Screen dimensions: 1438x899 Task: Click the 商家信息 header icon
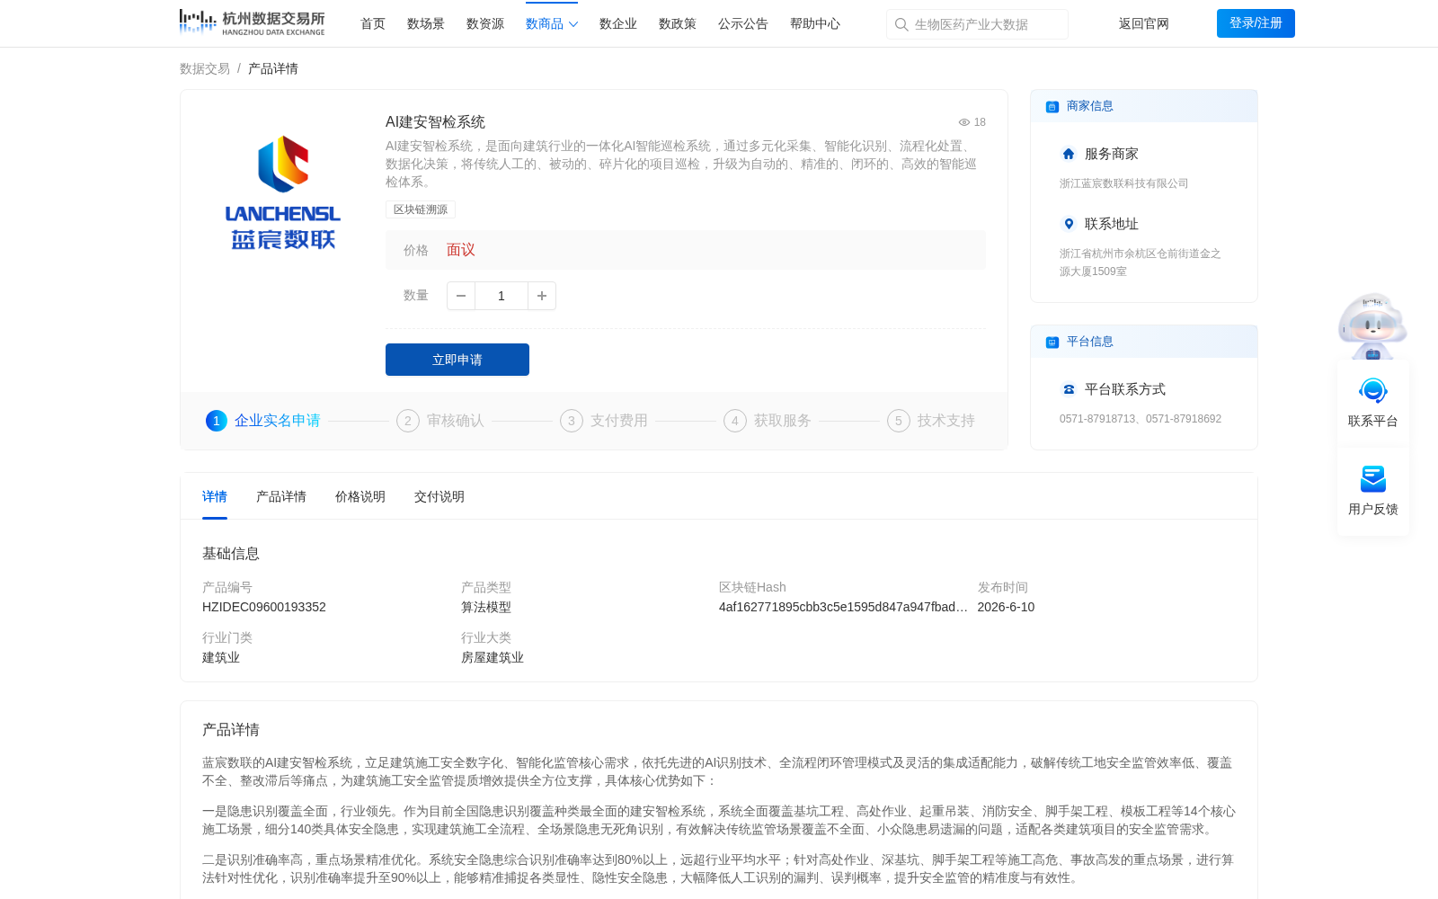pyautogui.click(x=1052, y=106)
